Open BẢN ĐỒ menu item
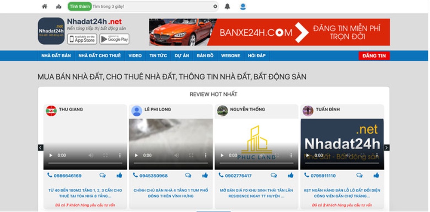Image resolution: width=430 pixels, height=212 pixels. [x=205, y=55]
